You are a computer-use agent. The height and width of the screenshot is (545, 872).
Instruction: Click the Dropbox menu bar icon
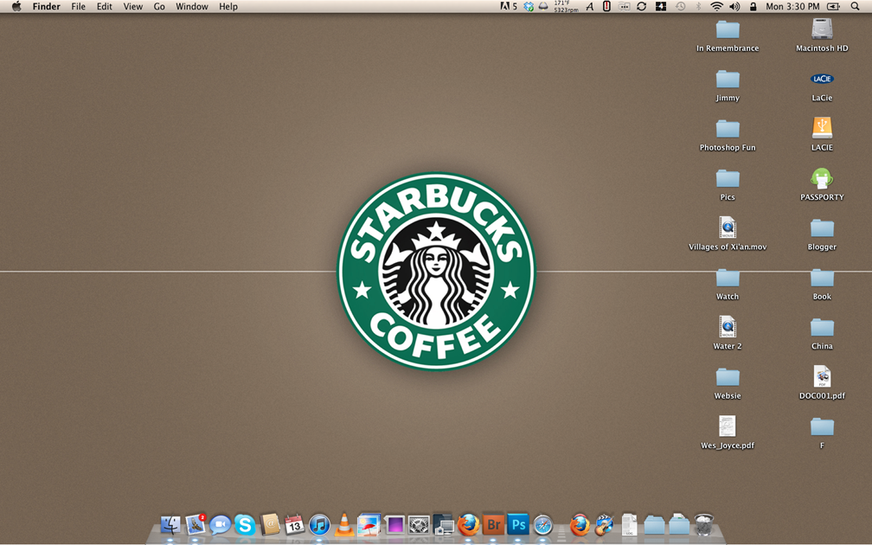tap(529, 7)
